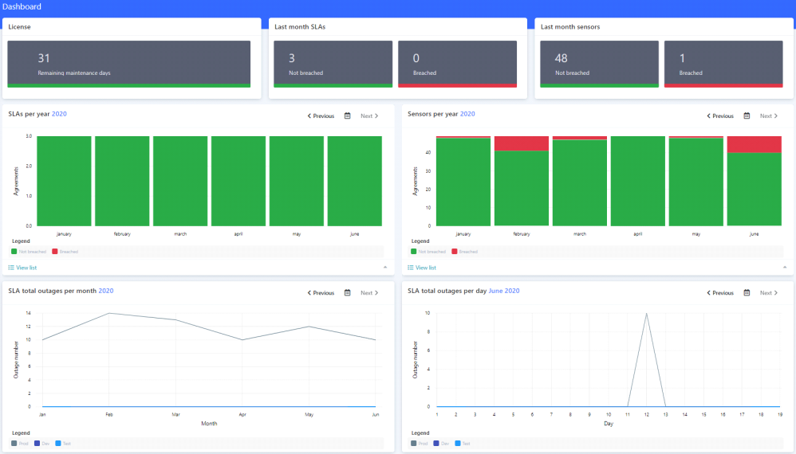This screenshot has width=796, height=454.
Task: Go to Previous in Sensors per year
Action: pos(720,116)
